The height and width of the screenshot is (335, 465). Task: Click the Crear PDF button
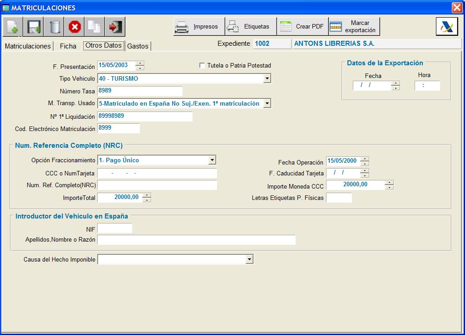[x=302, y=27]
